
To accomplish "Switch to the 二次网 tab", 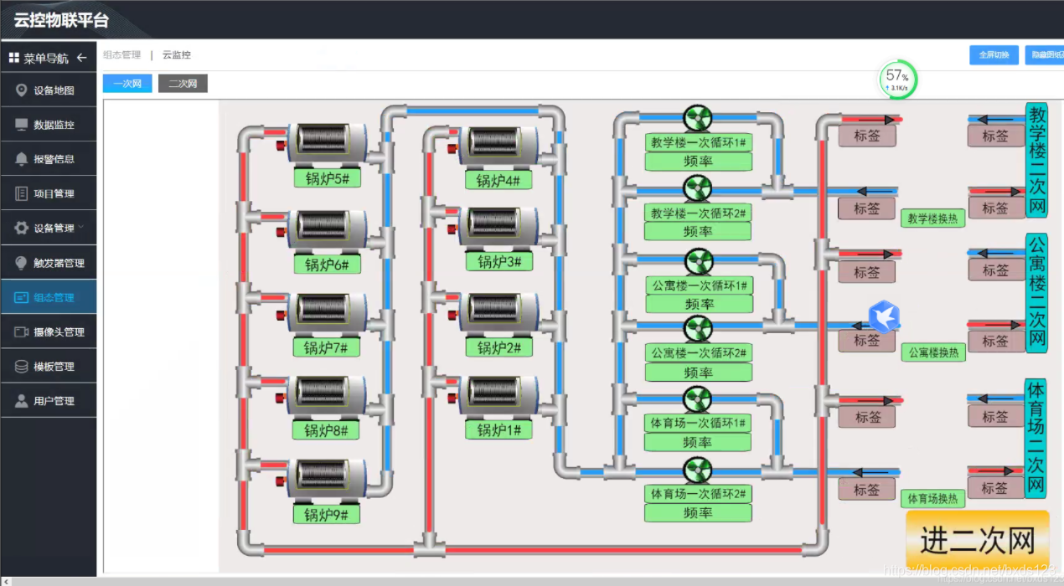I will coord(183,84).
